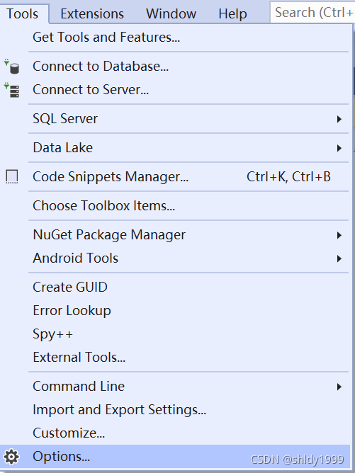This screenshot has height=473, width=355.
Task: Open the Options dialog
Action: coord(175,457)
